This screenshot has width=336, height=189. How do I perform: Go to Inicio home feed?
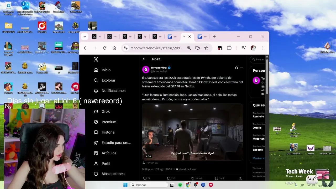point(102,70)
